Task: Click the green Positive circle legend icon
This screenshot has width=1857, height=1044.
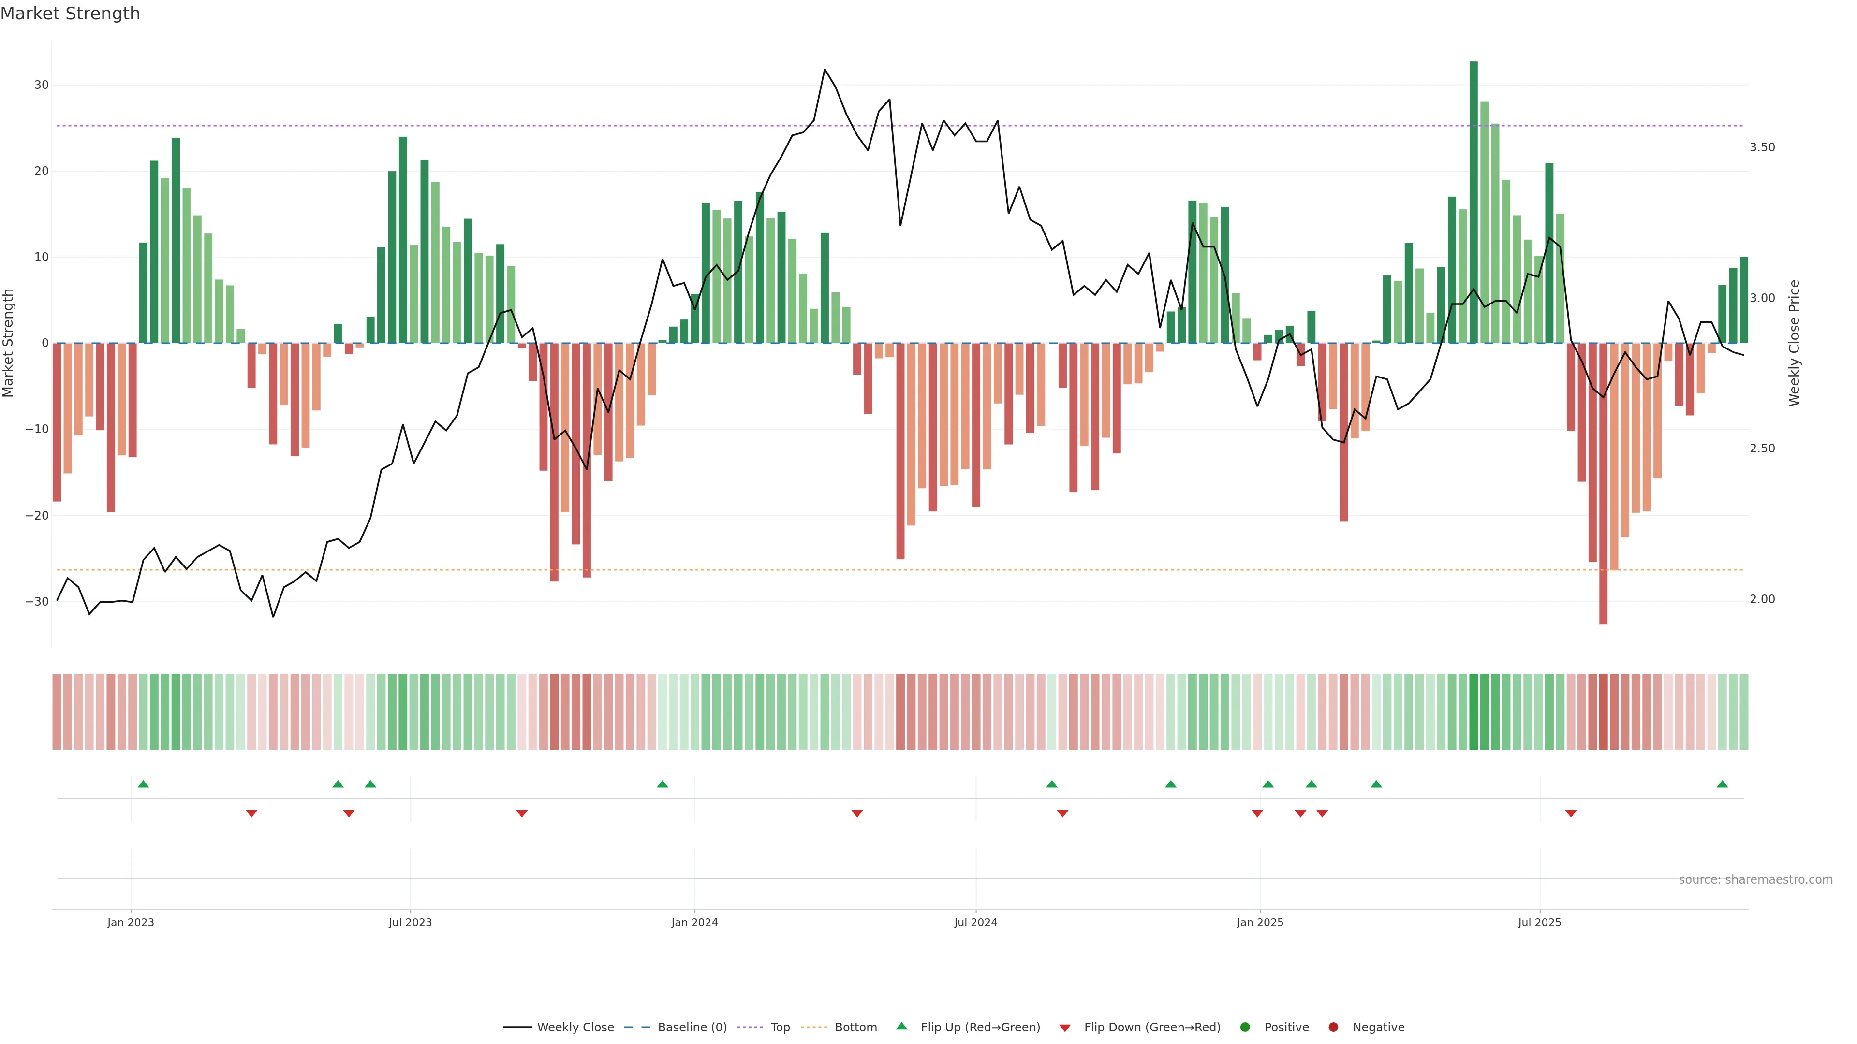Action: click(x=1245, y=1028)
